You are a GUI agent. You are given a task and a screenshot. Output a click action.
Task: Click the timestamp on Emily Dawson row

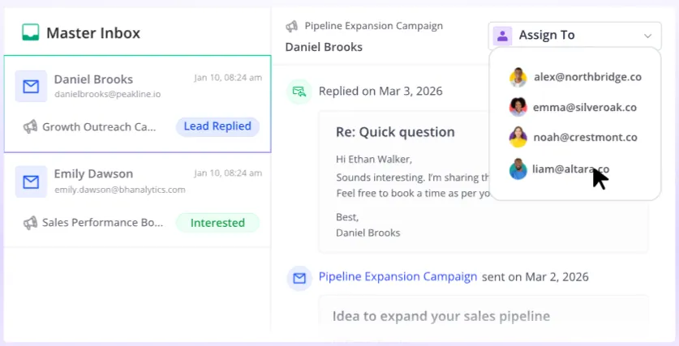pos(228,173)
